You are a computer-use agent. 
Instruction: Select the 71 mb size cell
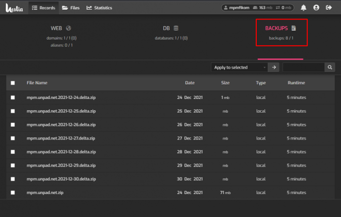click(225, 193)
